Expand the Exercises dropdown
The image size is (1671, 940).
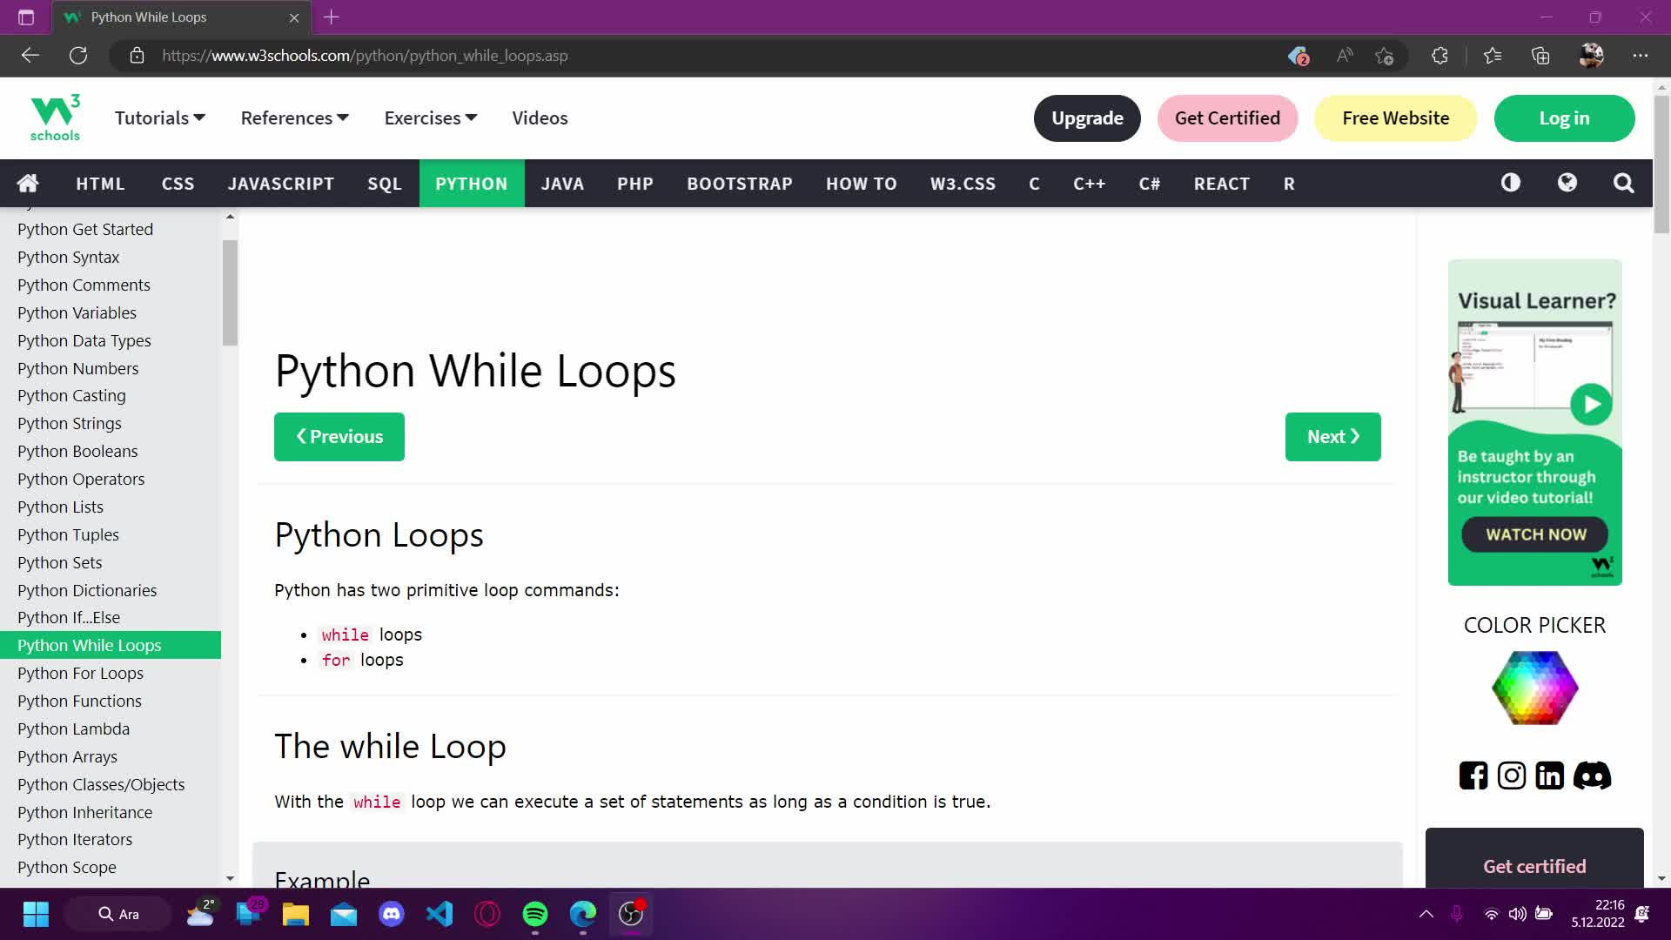pos(431,117)
